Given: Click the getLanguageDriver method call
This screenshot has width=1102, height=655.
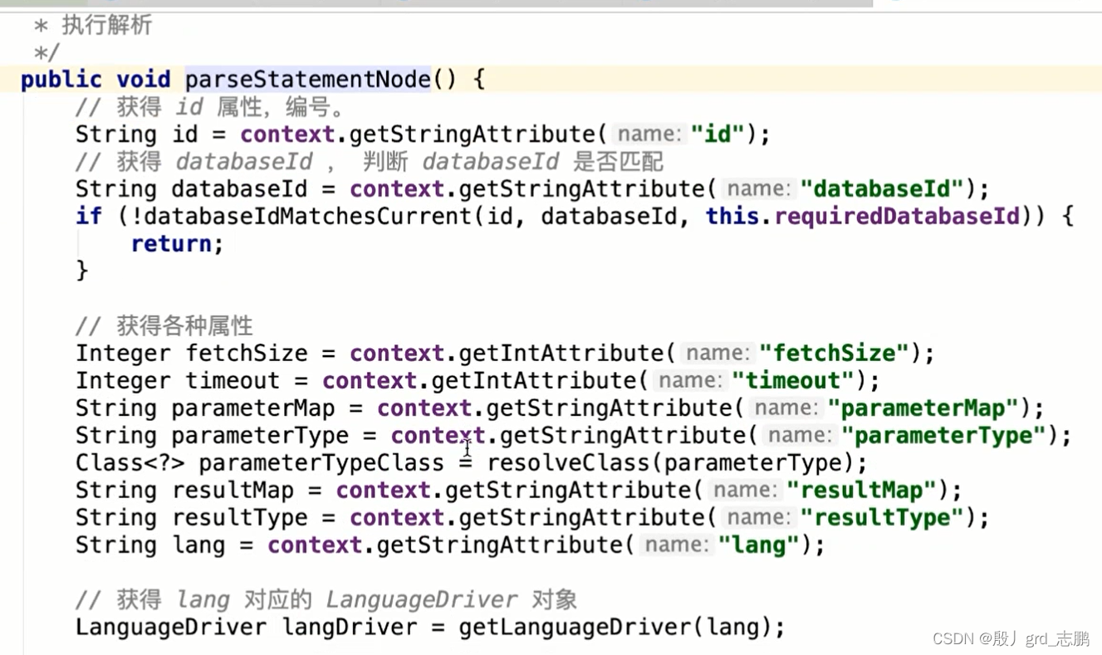Looking at the screenshot, I should click(x=575, y=627).
